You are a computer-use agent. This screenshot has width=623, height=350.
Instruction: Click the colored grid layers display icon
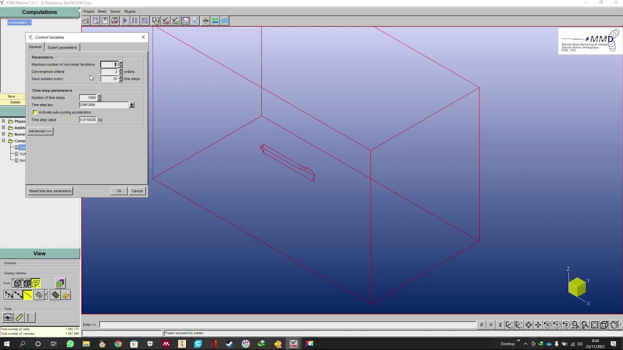(x=60, y=283)
